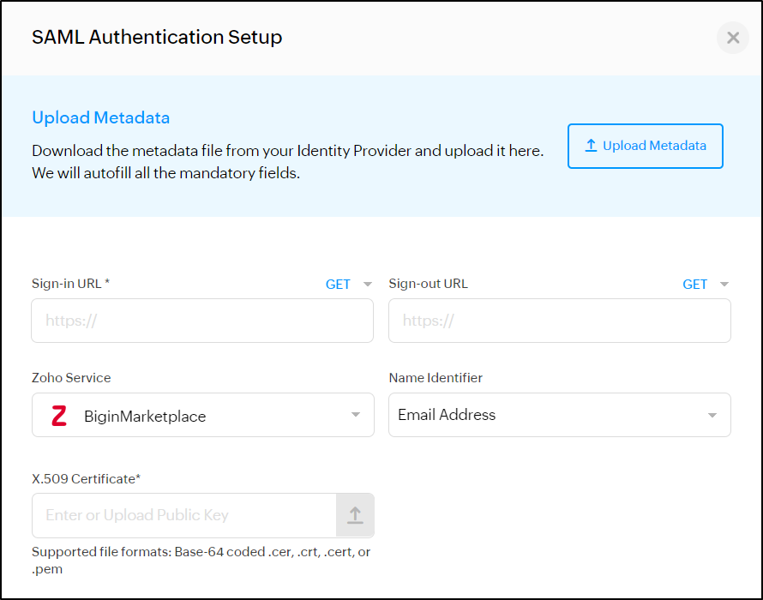Image resolution: width=763 pixels, height=600 pixels.
Task: Click the caret arrow next to Sign-out GET
Action: [x=724, y=285]
